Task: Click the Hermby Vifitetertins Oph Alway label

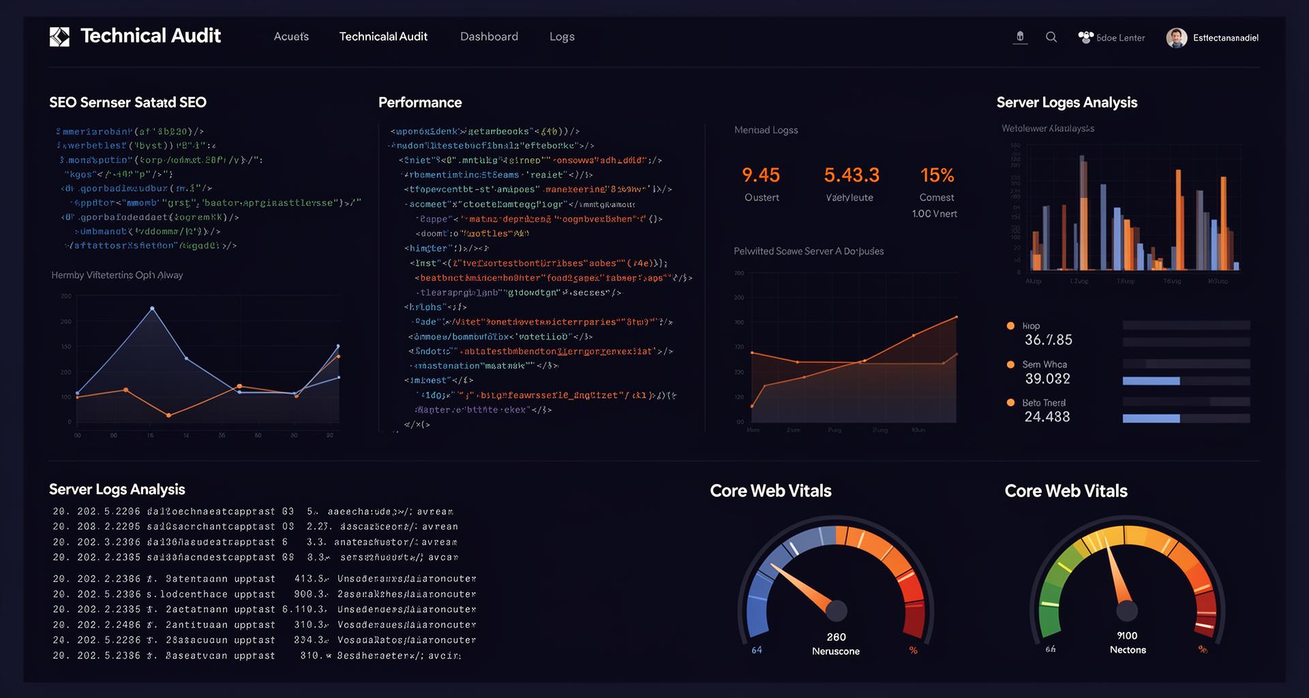Action: click(117, 275)
